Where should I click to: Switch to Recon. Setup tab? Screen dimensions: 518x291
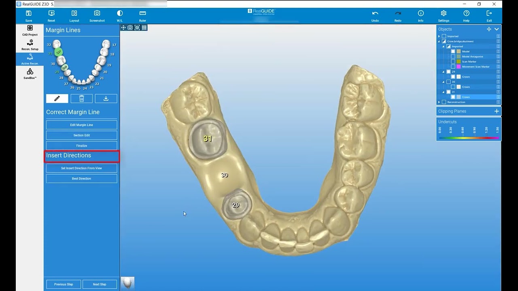point(30,45)
